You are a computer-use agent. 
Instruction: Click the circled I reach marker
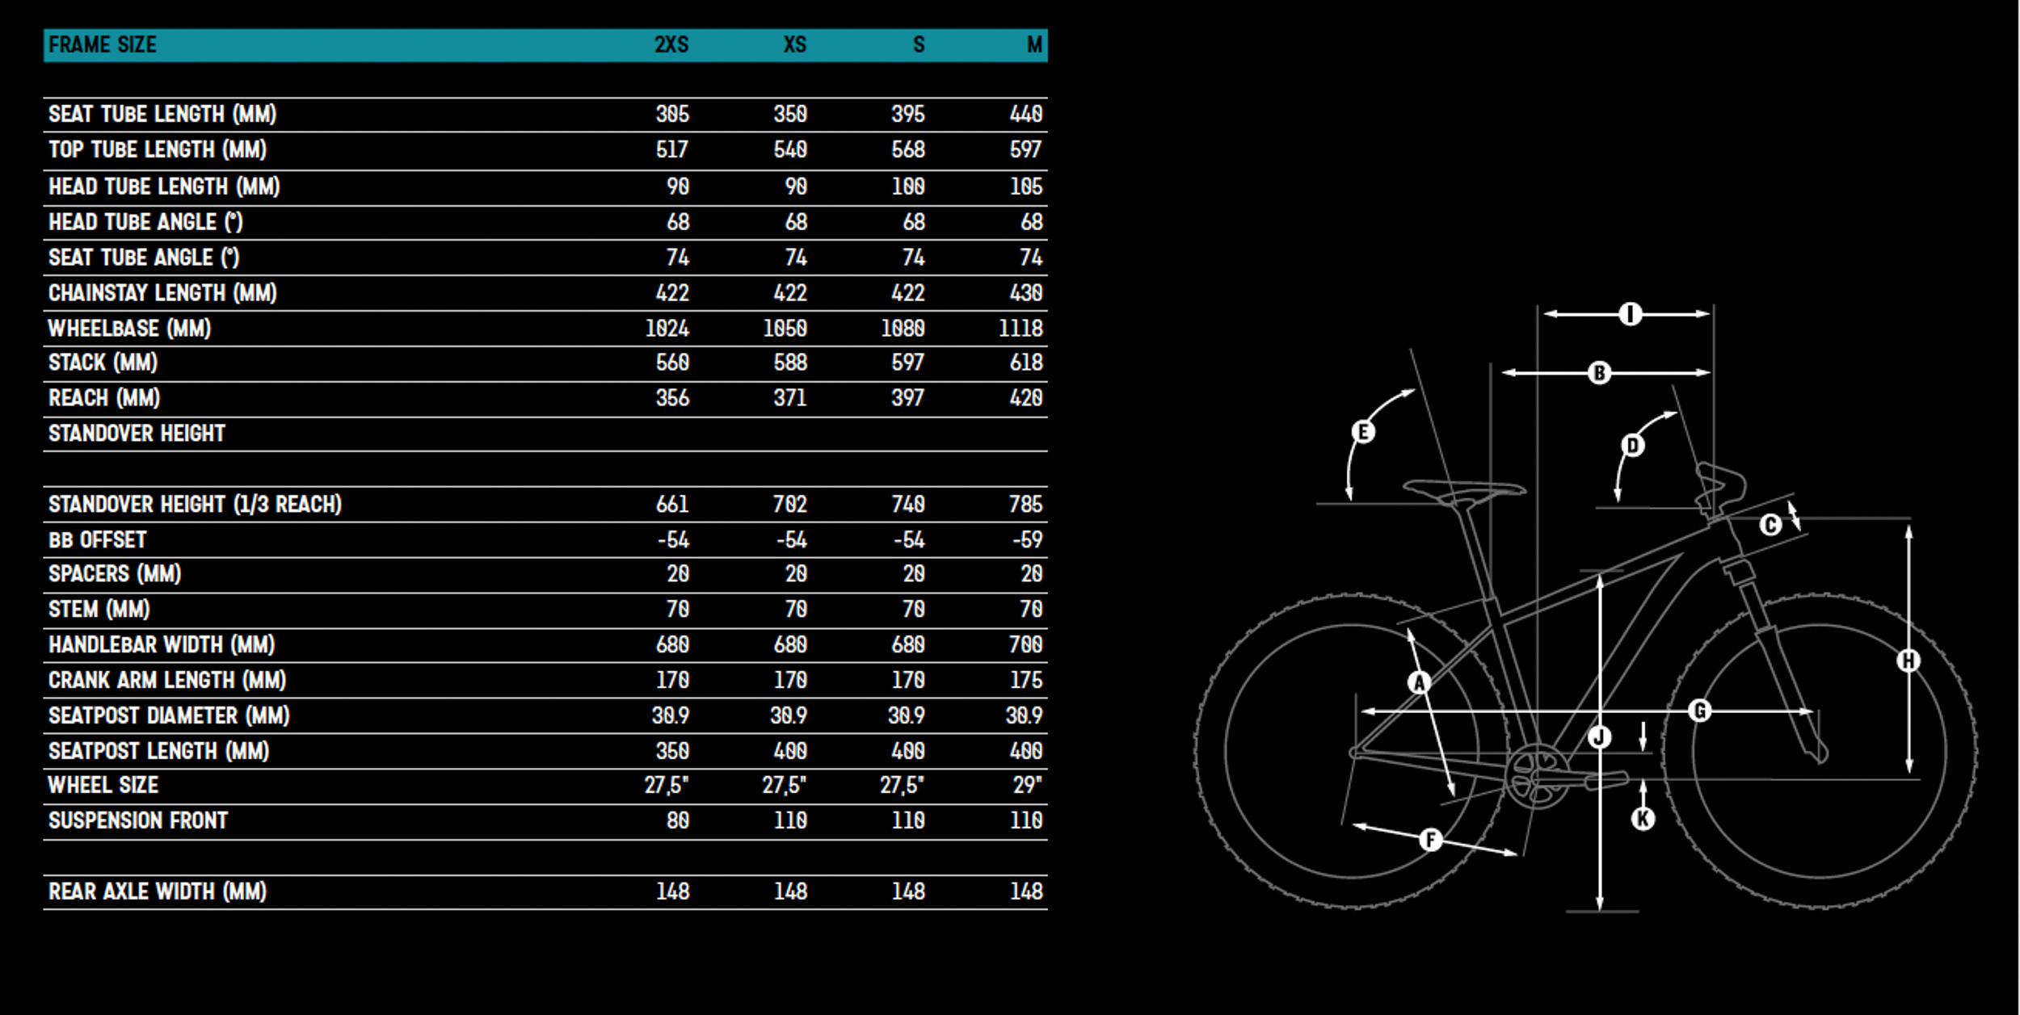[1630, 314]
